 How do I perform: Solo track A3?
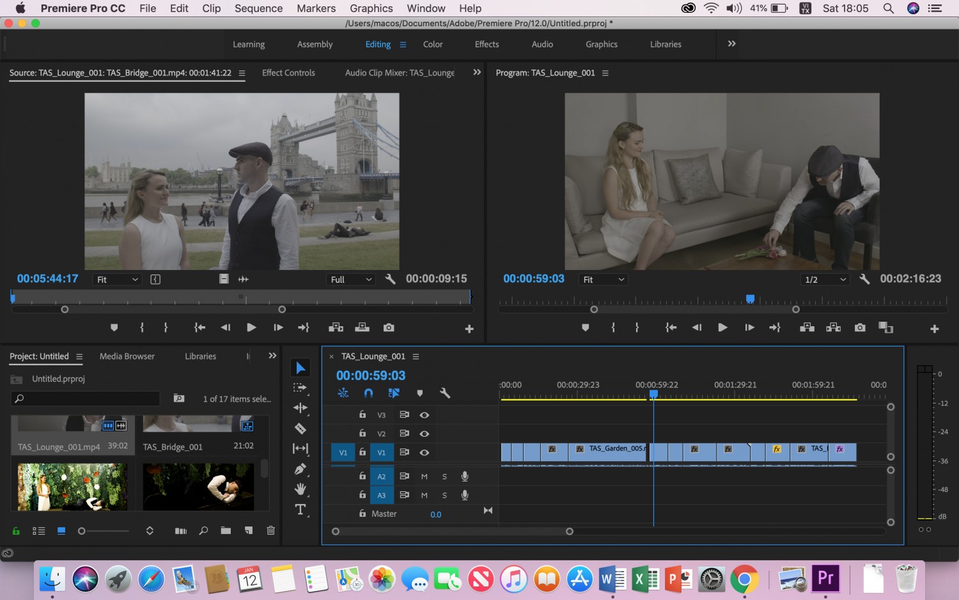[444, 495]
